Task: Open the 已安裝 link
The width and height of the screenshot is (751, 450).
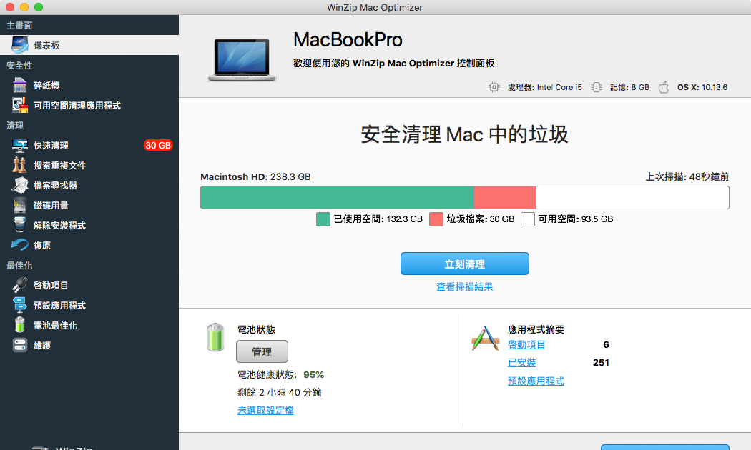Action: 521,362
